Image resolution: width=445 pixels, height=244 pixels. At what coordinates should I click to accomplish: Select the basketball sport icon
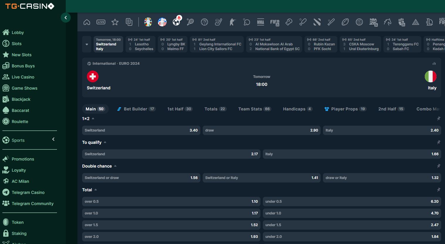click(x=204, y=22)
